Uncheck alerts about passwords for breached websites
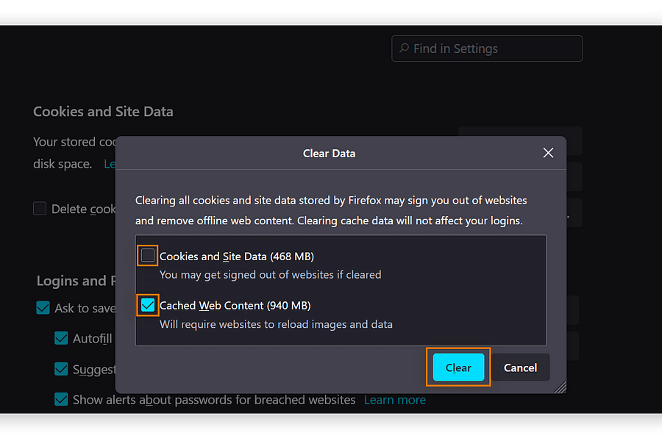 tap(60, 400)
